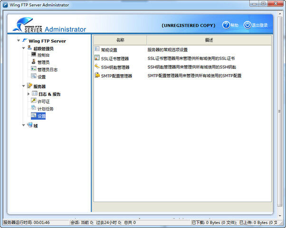This screenshot has height=228, width=286.
Task: Open the 常规设置 entry
Action: click(109, 50)
